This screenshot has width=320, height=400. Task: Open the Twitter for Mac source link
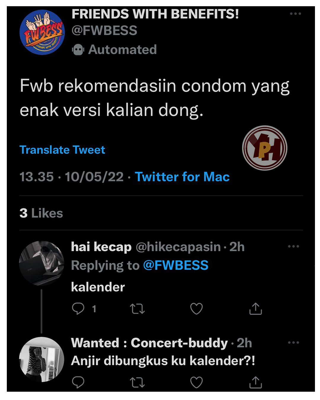[x=182, y=177]
